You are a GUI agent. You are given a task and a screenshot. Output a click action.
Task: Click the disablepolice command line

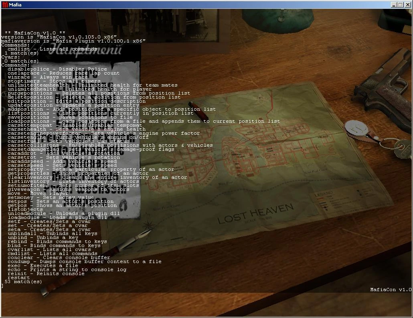tap(57, 69)
